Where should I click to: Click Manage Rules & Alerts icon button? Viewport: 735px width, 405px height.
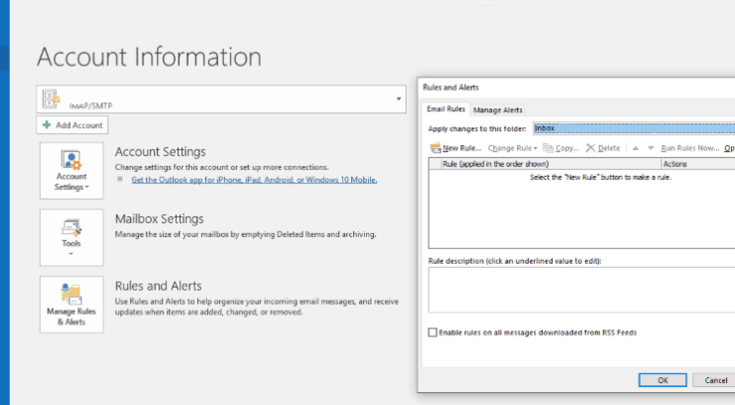pyautogui.click(x=71, y=304)
